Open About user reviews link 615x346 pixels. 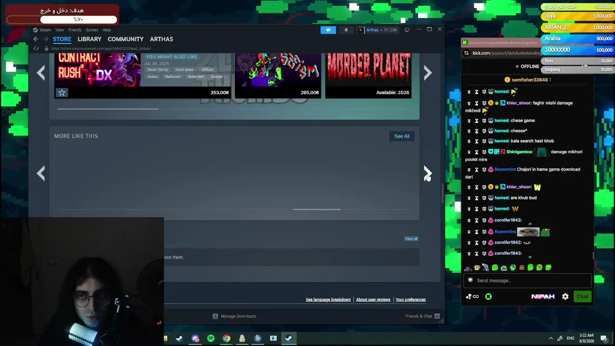373,299
